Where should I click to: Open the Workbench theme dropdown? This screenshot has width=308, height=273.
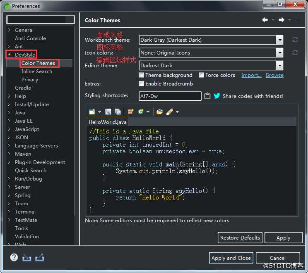(x=280, y=40)
